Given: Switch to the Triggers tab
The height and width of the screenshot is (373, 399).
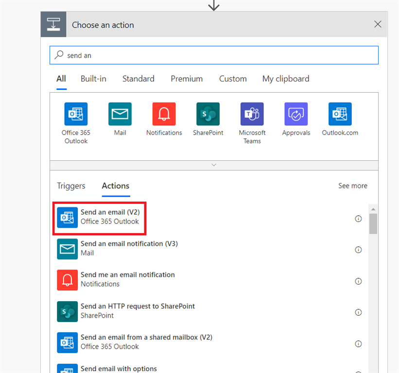Looking at the screenshot, I should [x=71, y=186].
